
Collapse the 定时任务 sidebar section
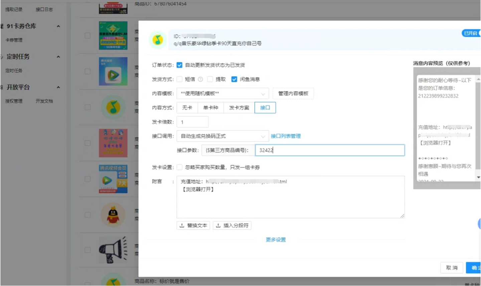[58, 57]
